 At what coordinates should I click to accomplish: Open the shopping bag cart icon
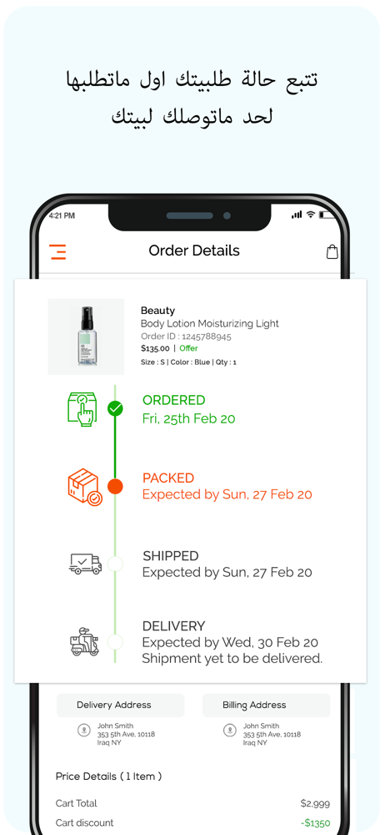pos(332,251)
